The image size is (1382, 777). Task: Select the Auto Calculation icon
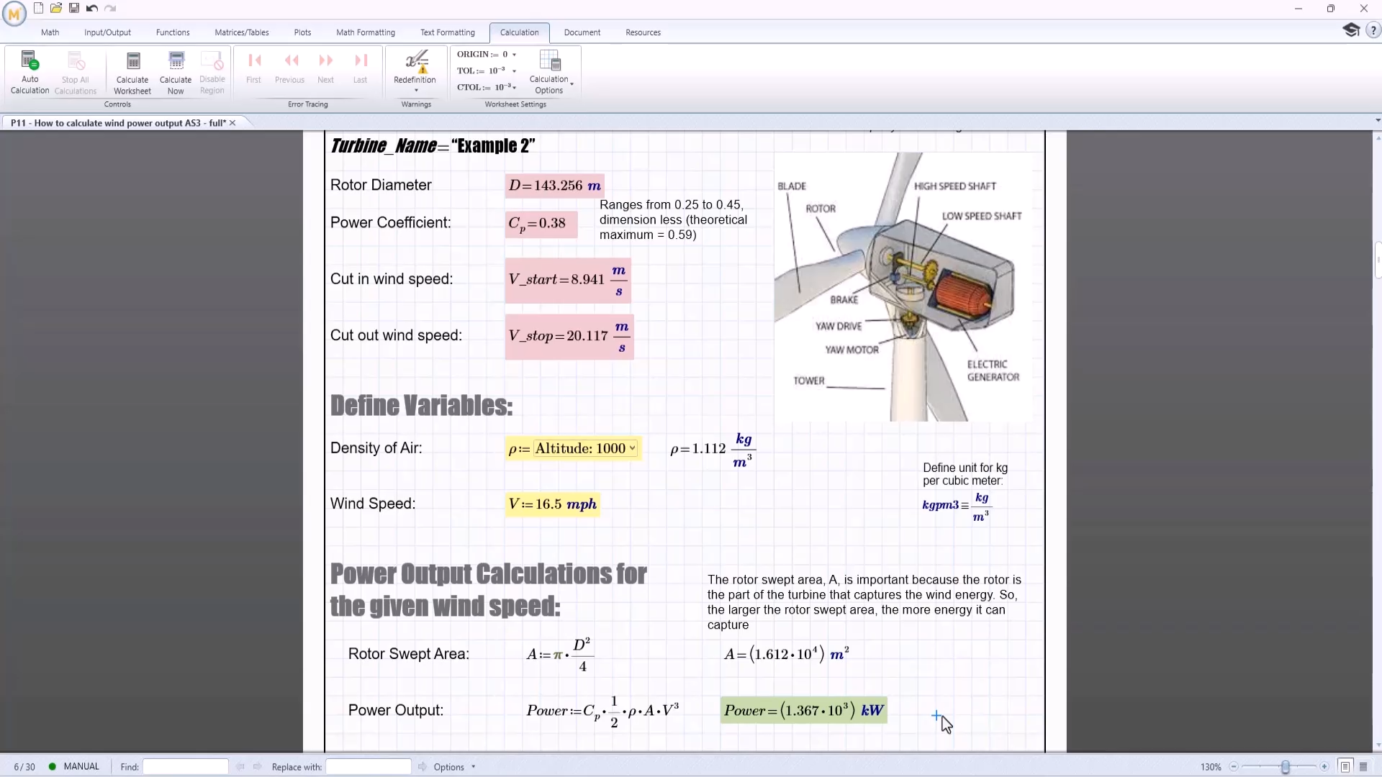[x=30, y=71]
